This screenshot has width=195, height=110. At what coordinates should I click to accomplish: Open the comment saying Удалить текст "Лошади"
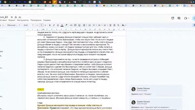coord(156,91)
